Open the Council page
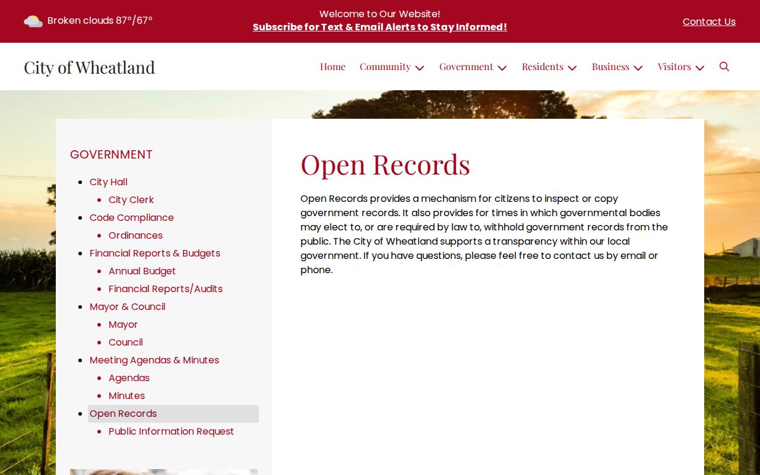This screenshot has width=760, height=475. 126,342
